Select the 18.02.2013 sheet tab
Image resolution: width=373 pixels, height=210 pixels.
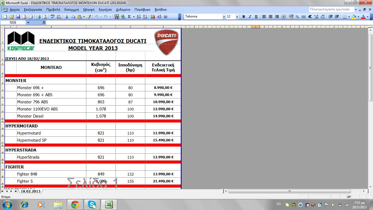pos(30,191)
